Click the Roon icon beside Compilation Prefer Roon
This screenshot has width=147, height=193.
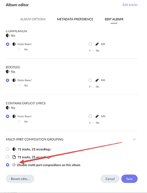(14, 44)
